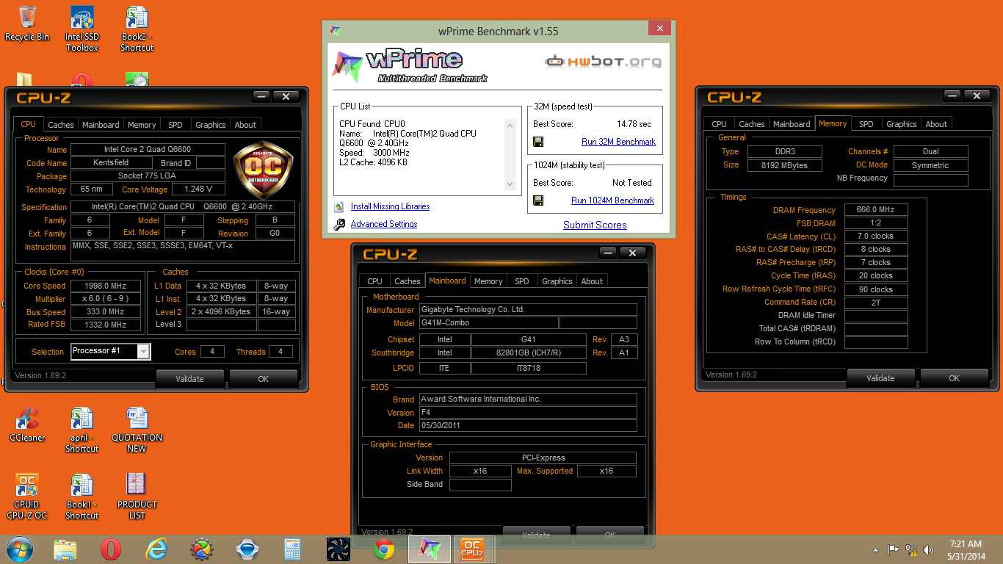Click the Threads value field showing 4

[280, 352]
